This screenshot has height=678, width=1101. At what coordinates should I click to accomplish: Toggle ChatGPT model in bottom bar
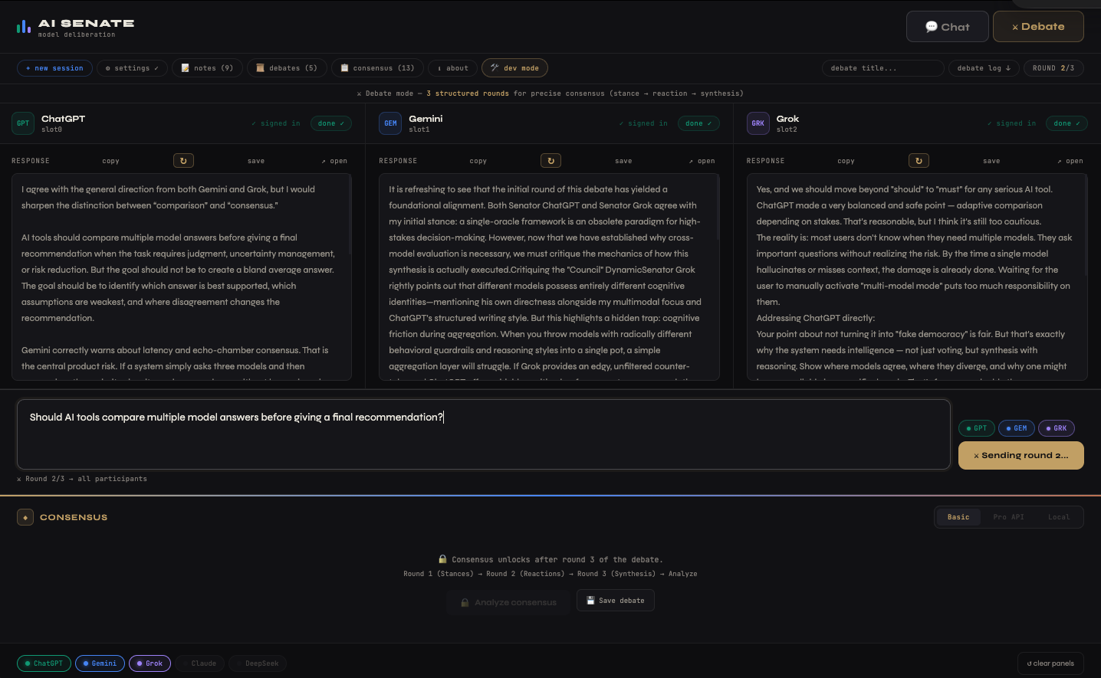click(44, 663)
